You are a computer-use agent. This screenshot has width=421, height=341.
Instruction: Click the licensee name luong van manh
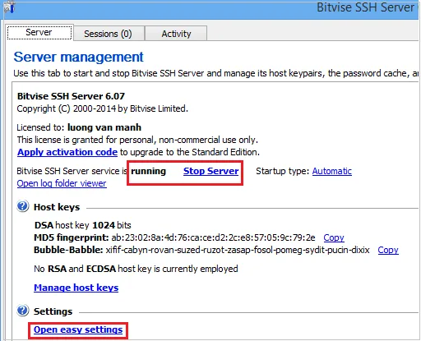tap(104, 127)
